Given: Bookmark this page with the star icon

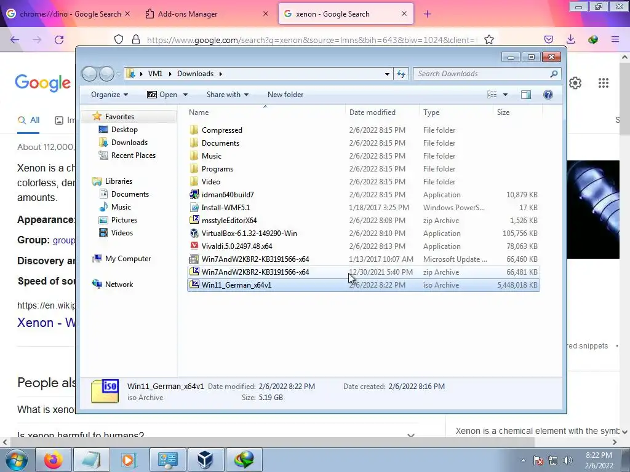Looking at the screenshot, I should tap(489, 40).
